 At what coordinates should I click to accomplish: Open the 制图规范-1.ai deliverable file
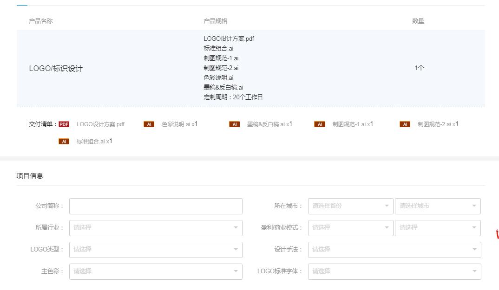pyautogui.click(x=353, y=124)
